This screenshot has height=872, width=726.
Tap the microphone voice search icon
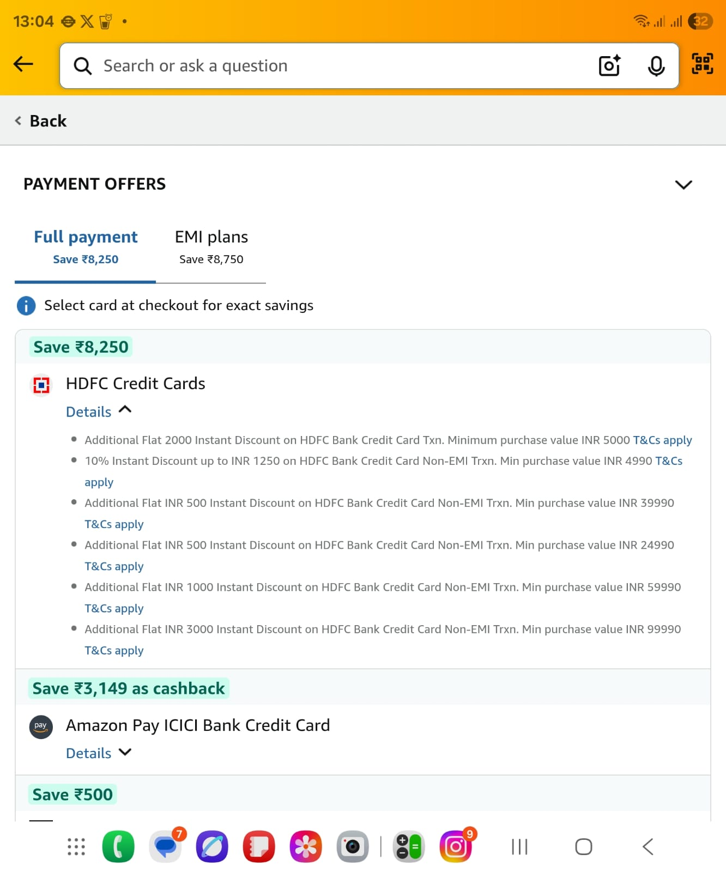pos(656,66)
